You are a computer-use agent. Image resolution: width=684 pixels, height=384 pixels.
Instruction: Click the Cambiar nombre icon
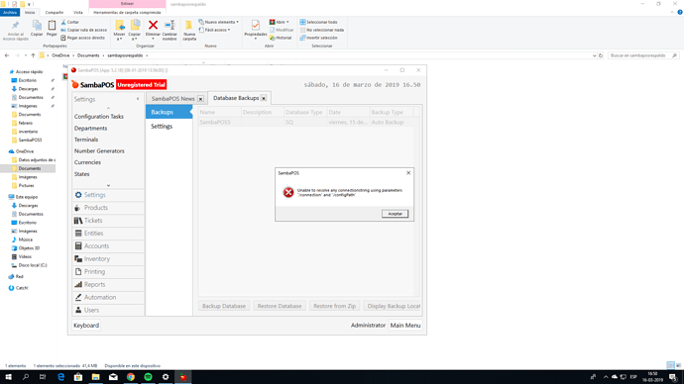point(170,26)
